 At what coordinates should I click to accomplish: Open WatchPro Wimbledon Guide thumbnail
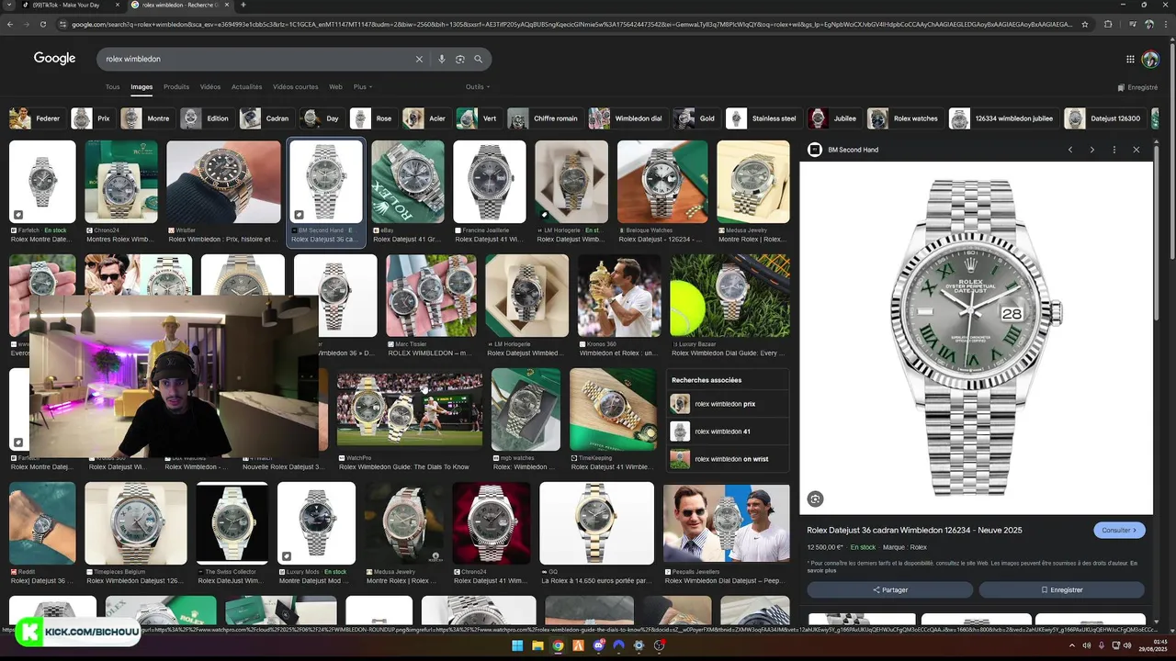(409, 409)
